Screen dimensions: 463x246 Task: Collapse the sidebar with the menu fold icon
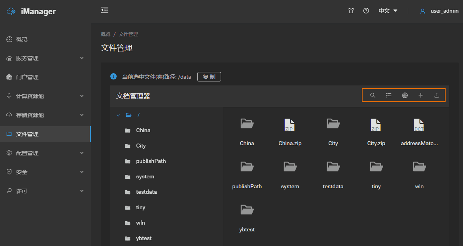pos(105,10)
